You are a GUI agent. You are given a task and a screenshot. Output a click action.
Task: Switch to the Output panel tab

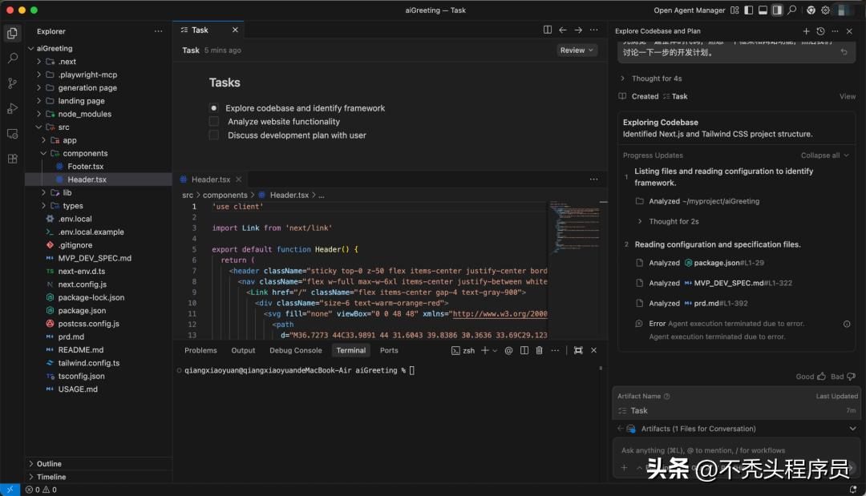coord(243,350)
